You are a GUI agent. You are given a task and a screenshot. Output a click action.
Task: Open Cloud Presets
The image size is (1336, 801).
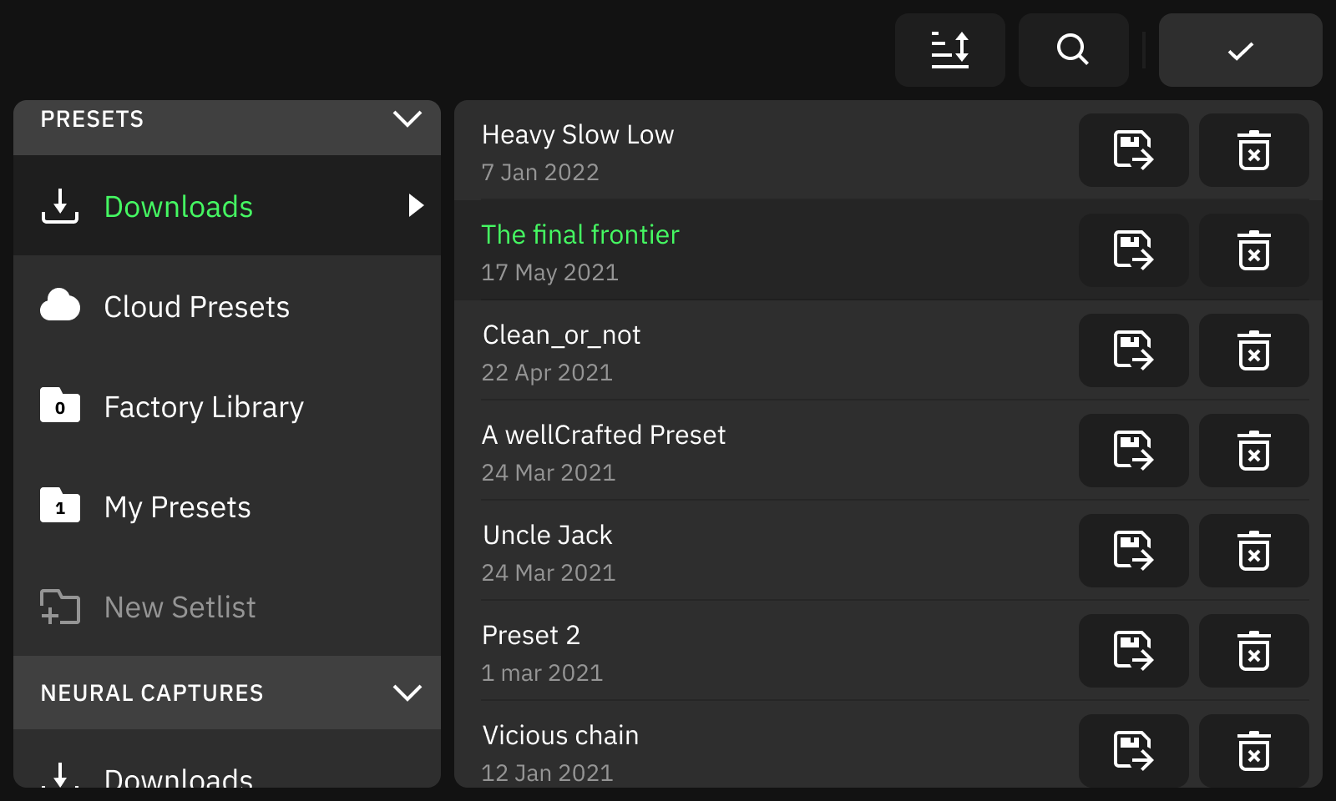click(196, 307)
